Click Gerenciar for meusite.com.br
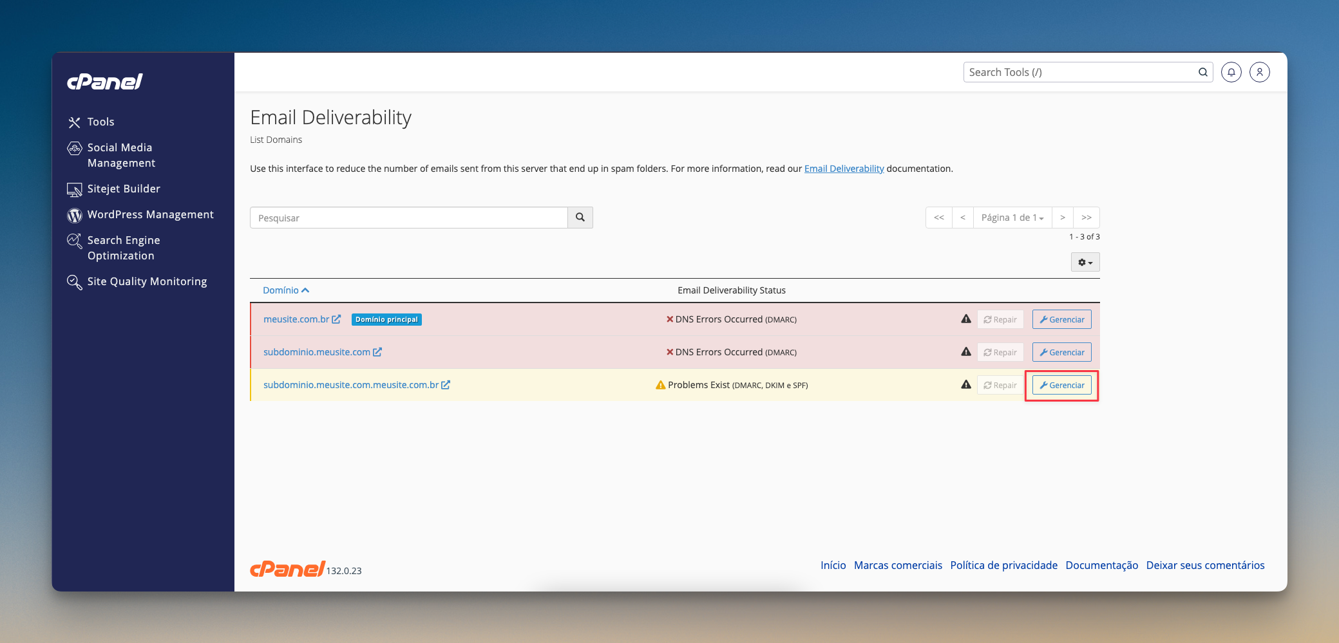 tap(1061, 319)
